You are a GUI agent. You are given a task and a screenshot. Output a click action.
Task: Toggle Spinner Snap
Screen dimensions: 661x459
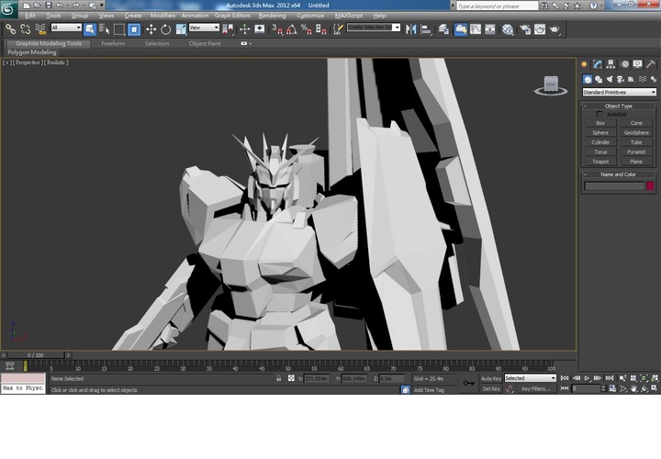point(321,29)
